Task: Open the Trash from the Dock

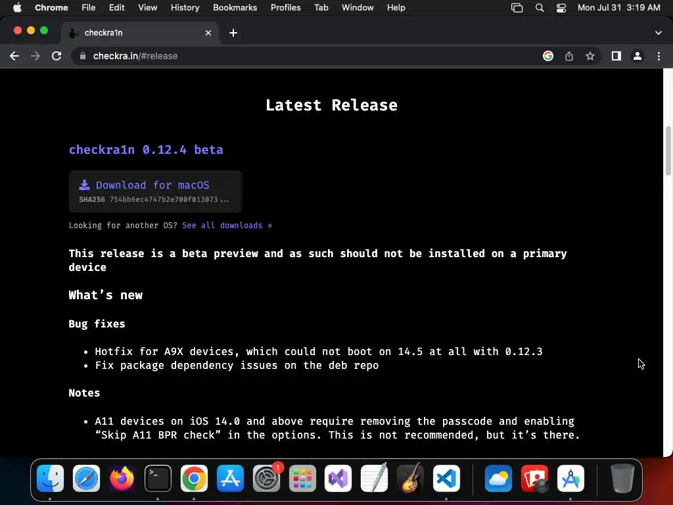Action: click(622, 479)
